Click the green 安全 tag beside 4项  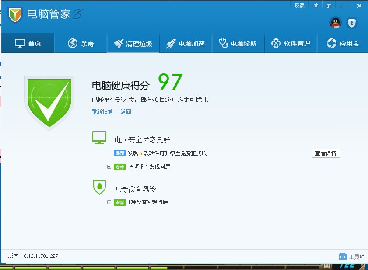(120, 202)
